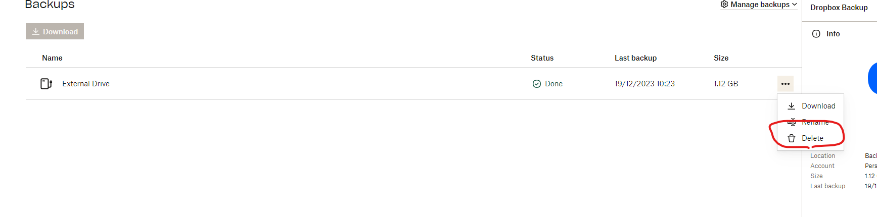The image size is (877, 217).
Task: Switch to the Info tab label
Action: 833,34
